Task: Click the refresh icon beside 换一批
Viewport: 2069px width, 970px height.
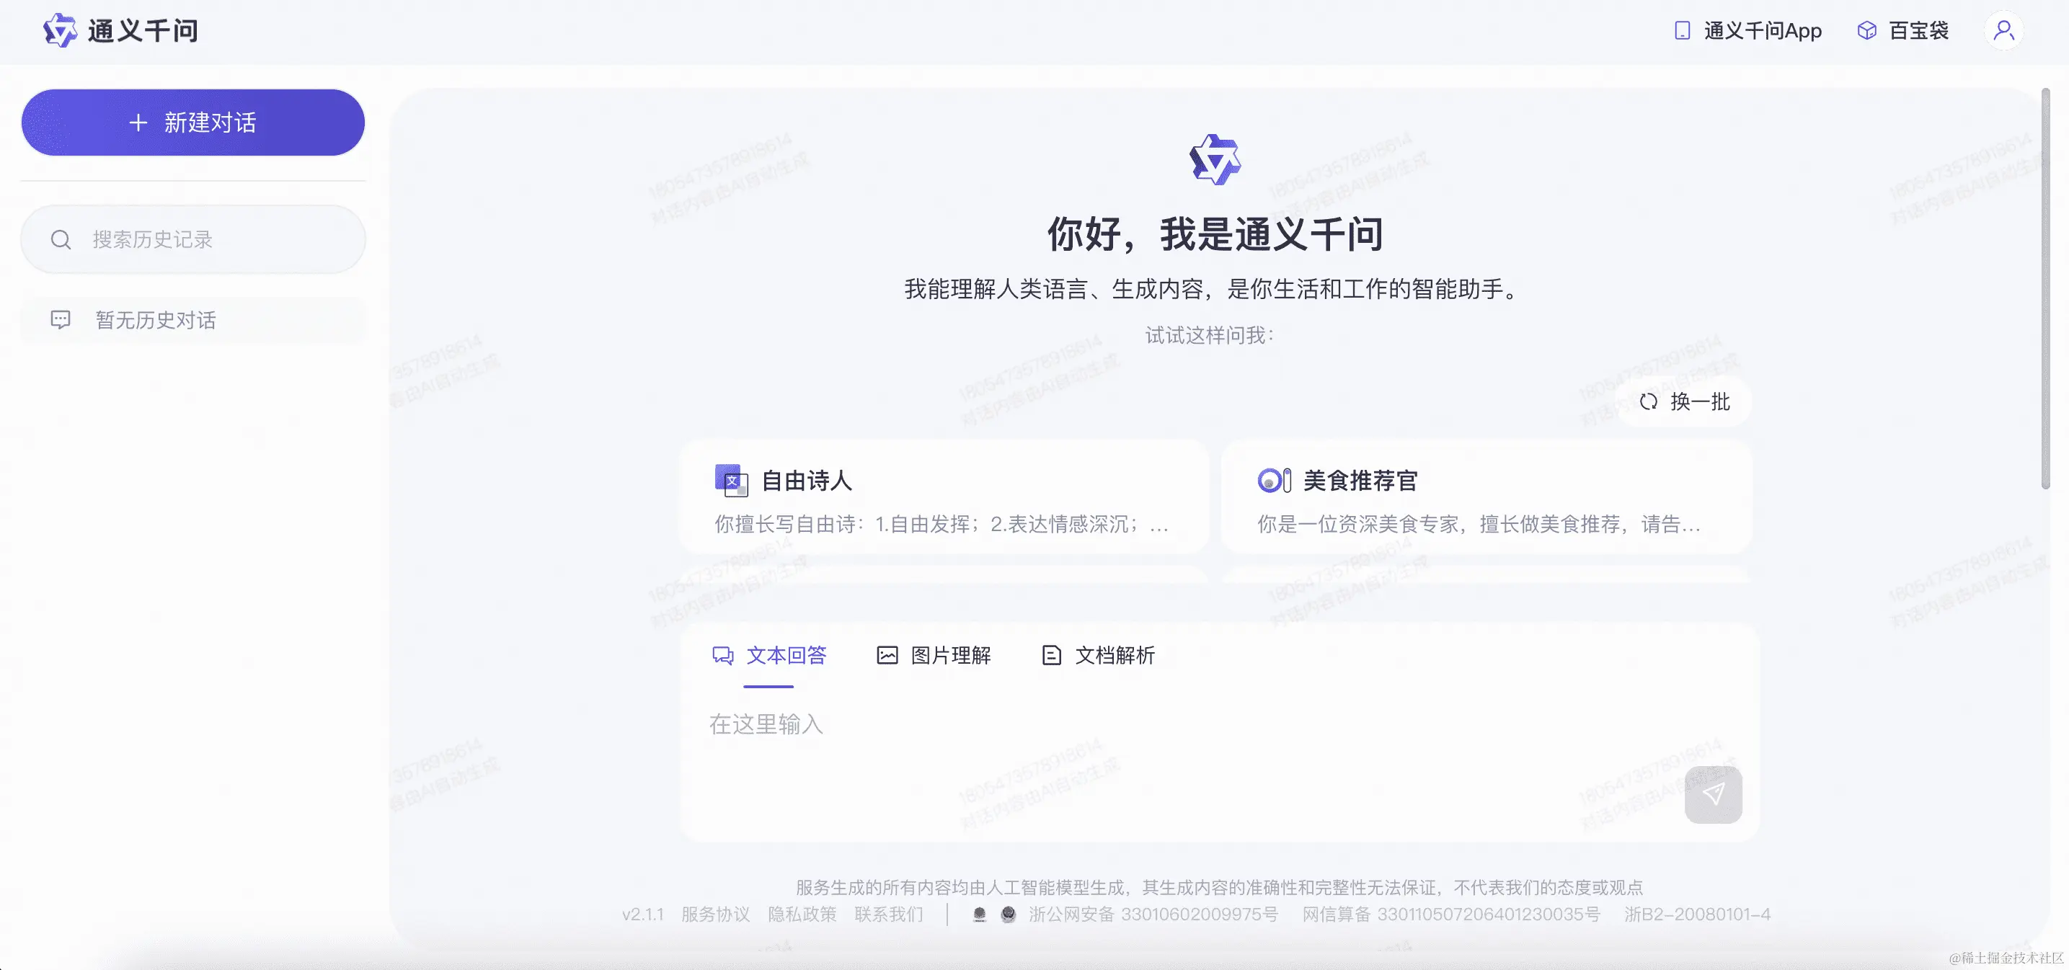Action: [1649, 401]
